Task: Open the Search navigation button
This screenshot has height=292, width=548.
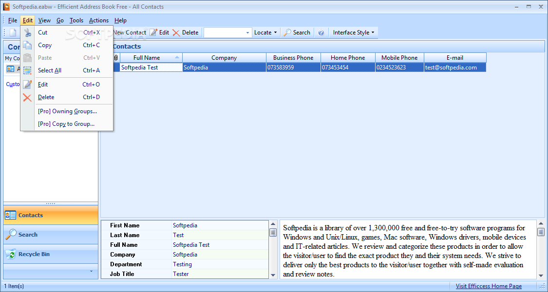Action: pos(51,235)
